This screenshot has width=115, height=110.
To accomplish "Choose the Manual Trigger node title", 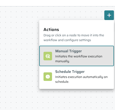I will pos(69,51).
